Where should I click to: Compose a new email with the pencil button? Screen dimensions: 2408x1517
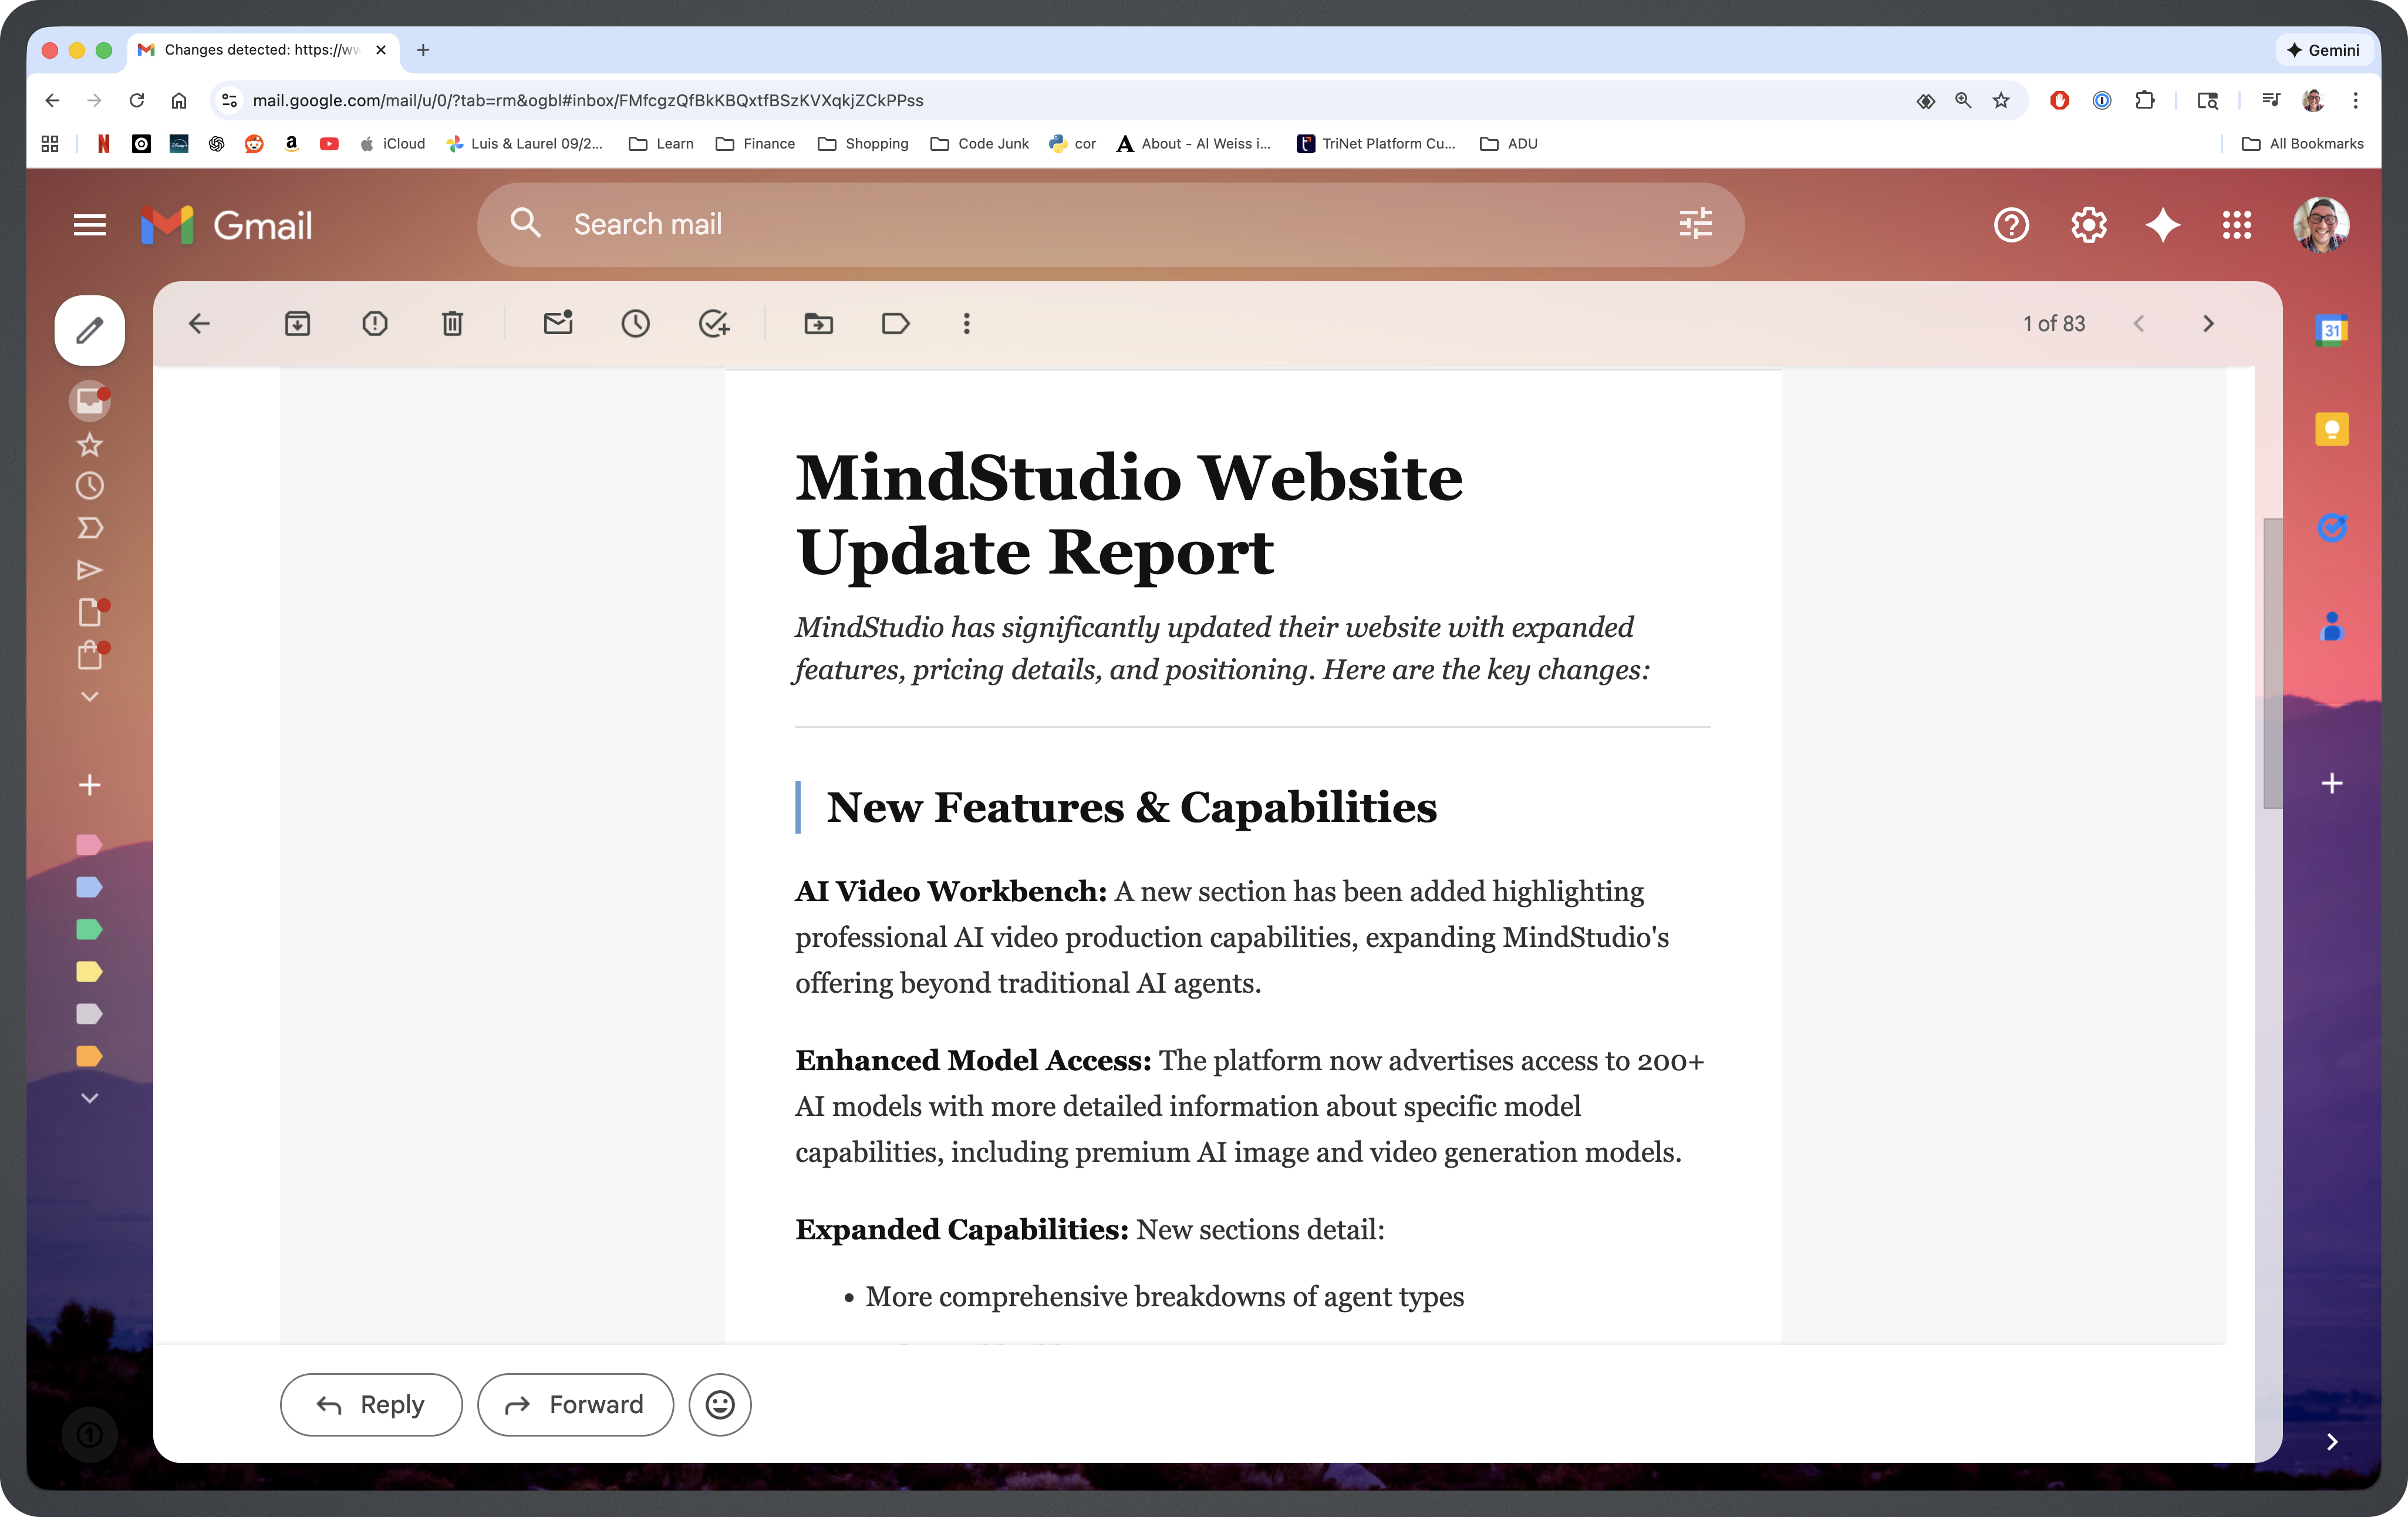90,330
